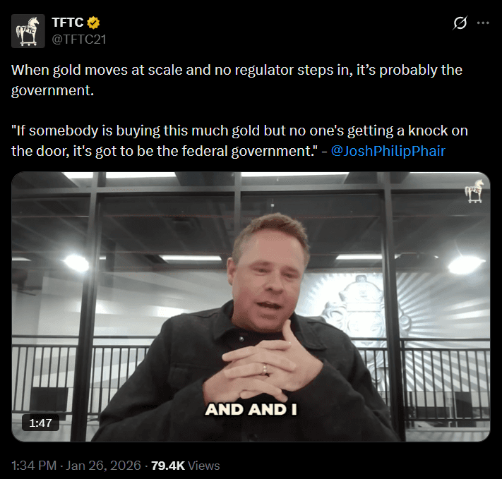This screenshot has width=502, height=479.
Task: Click the quoted "If somebody is buying" paragraph
Action: pos(239,141)
